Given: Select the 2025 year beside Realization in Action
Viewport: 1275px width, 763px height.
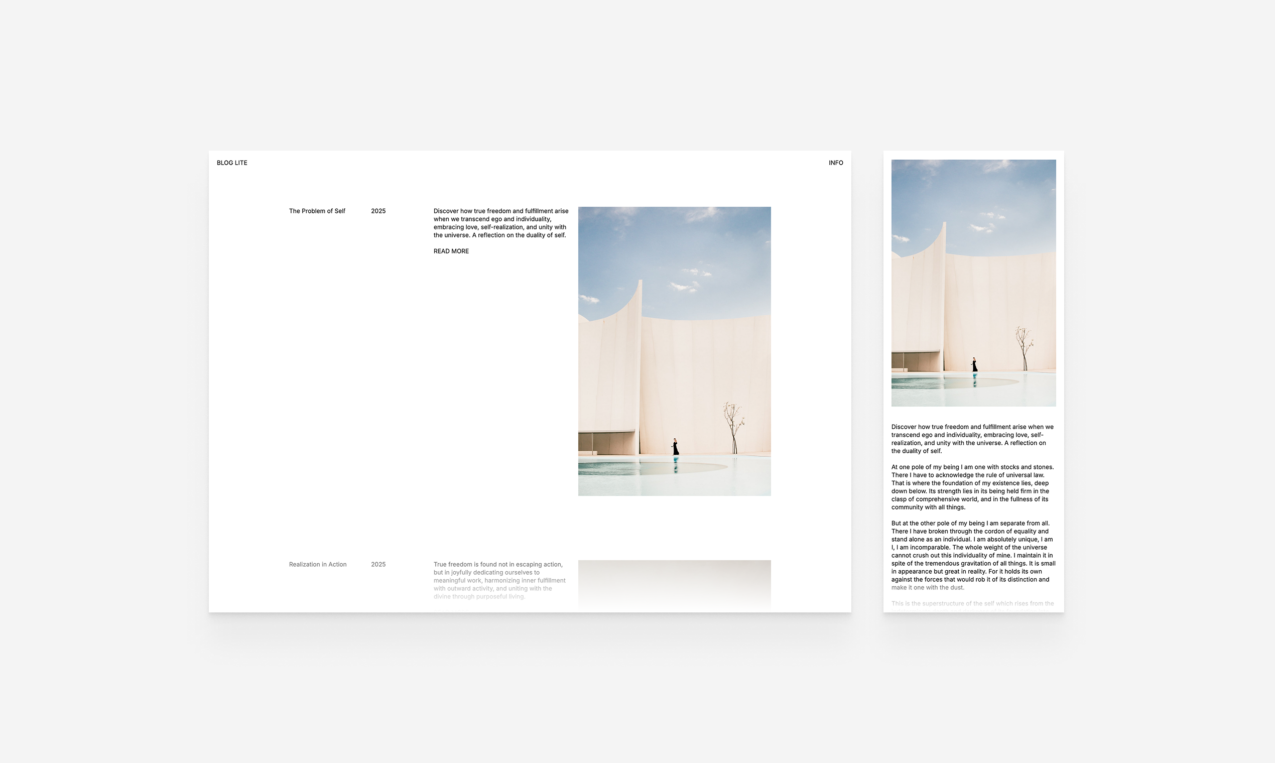Looking at the screenshot, I should [x=378, y=564].
